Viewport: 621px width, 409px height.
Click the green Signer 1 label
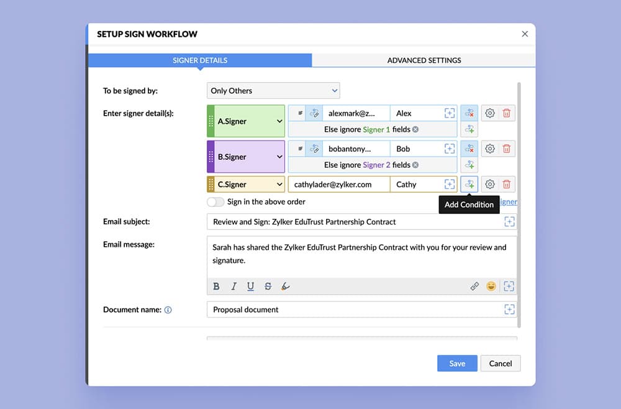pos(377,129)
